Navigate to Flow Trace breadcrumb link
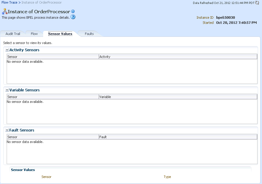This screenshot has width=262, height=184. (9, 2)
